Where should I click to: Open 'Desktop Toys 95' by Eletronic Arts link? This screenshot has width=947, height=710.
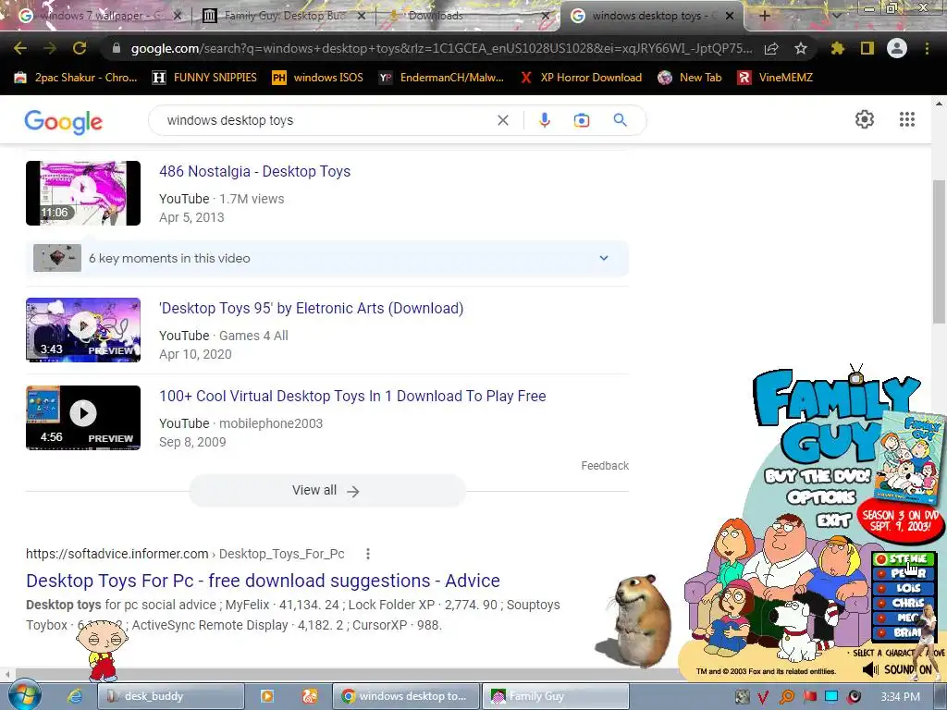coord(311,309)
